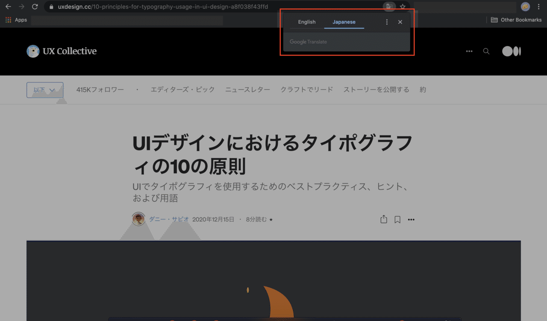Image resolution: width=547 pixels, height=321 pixels.
Task: Switch translation to the English tab
Action: click(307, 22)
